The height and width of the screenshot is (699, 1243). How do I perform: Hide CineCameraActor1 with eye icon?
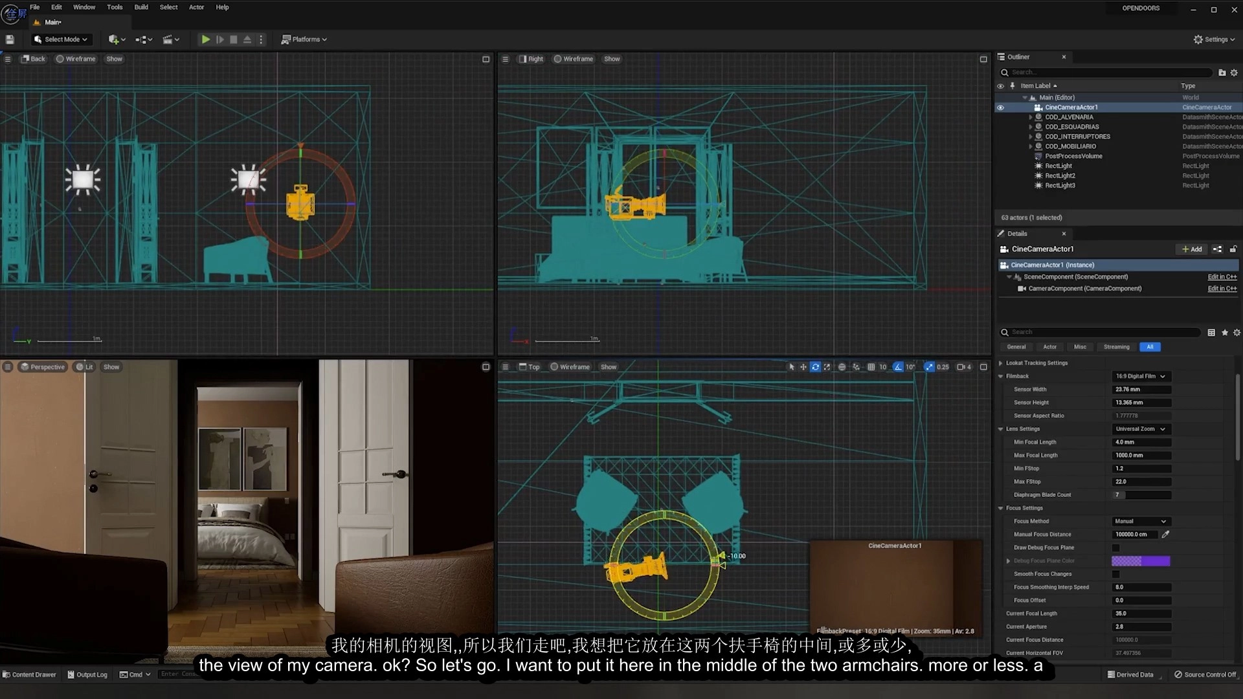pos(1000,107)
